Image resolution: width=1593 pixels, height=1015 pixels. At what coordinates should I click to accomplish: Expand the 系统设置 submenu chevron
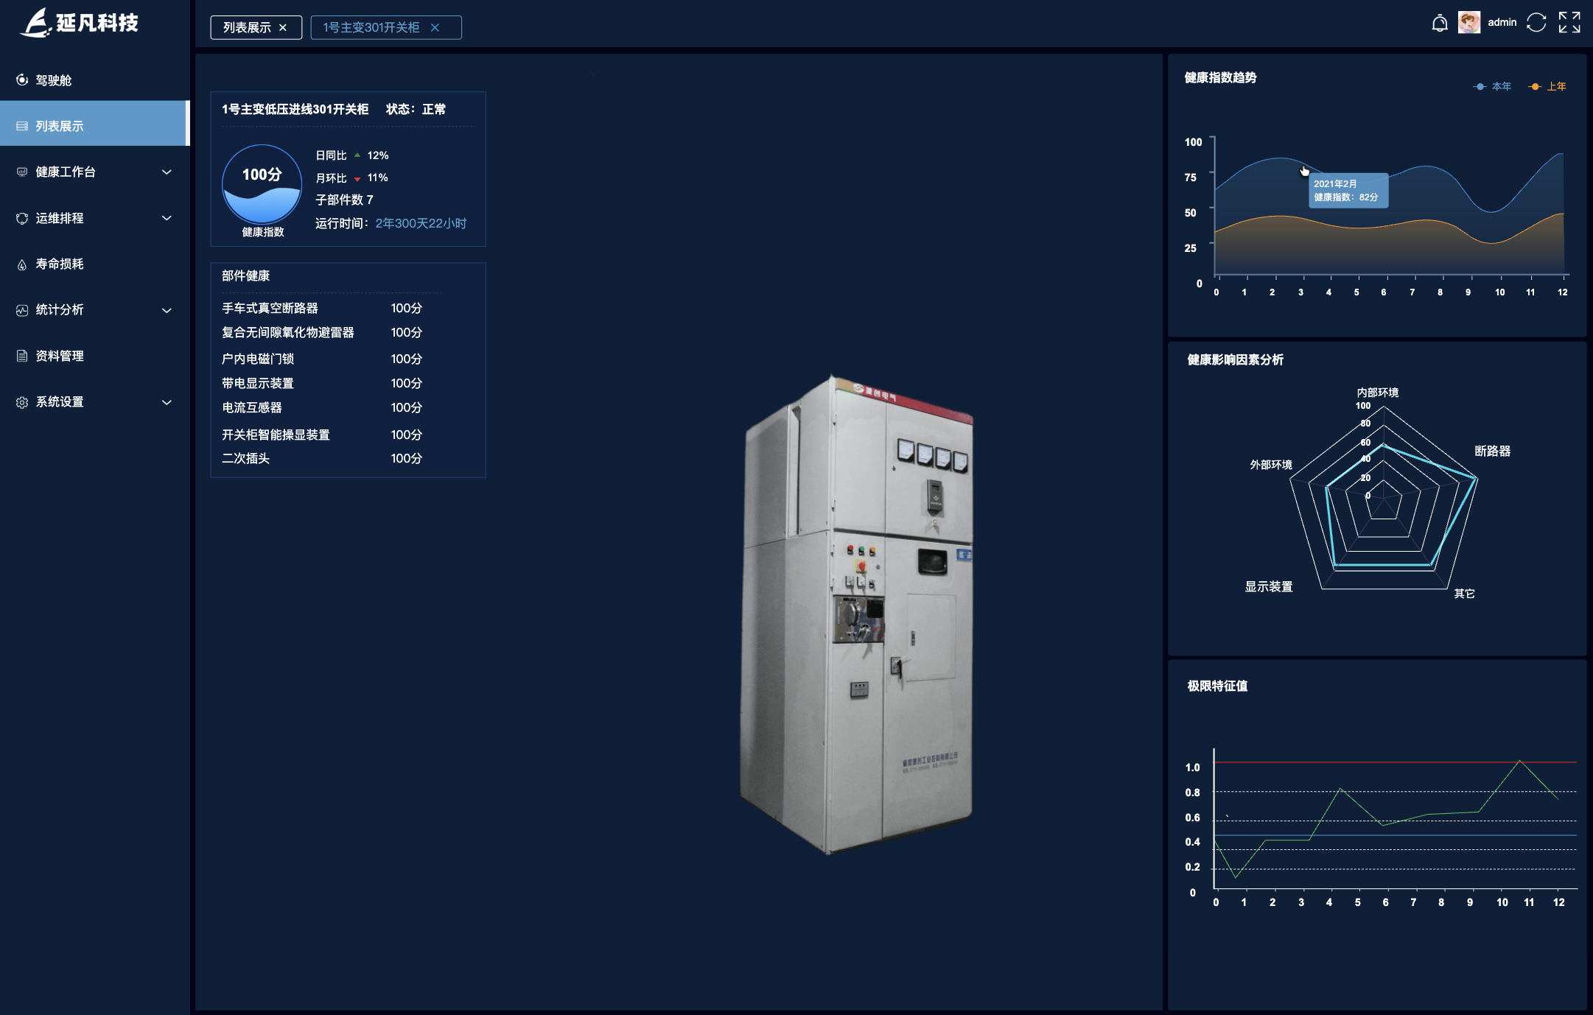coord(167,402)
